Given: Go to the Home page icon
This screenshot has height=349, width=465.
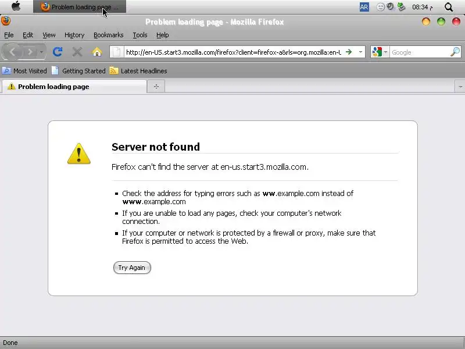Looking at the screenshot, I should click(x=97, y=52).
